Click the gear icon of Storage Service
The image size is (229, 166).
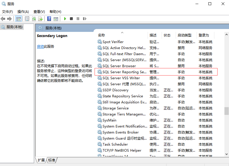click(x=100, y=108)
